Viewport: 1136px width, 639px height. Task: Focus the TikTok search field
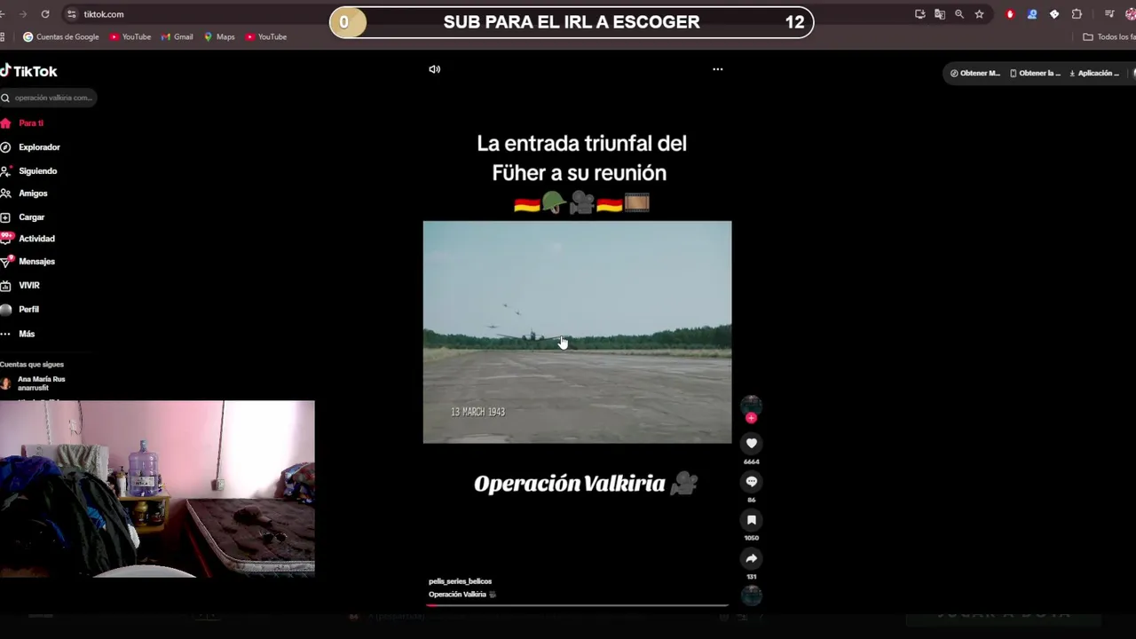pyautogui.click(x=49, y=98)
